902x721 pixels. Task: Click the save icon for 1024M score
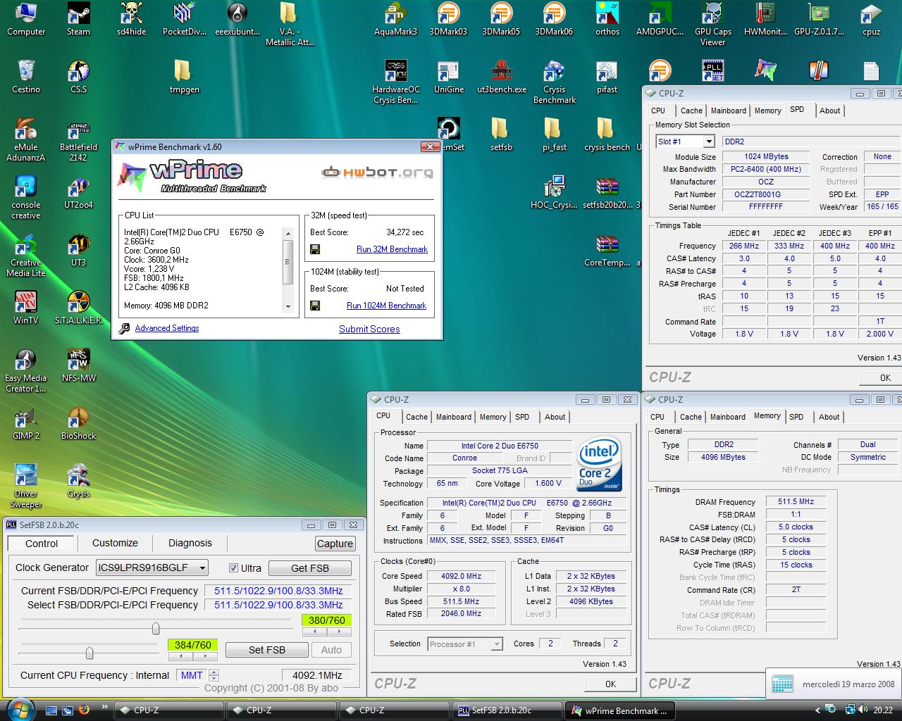(315, 306)
